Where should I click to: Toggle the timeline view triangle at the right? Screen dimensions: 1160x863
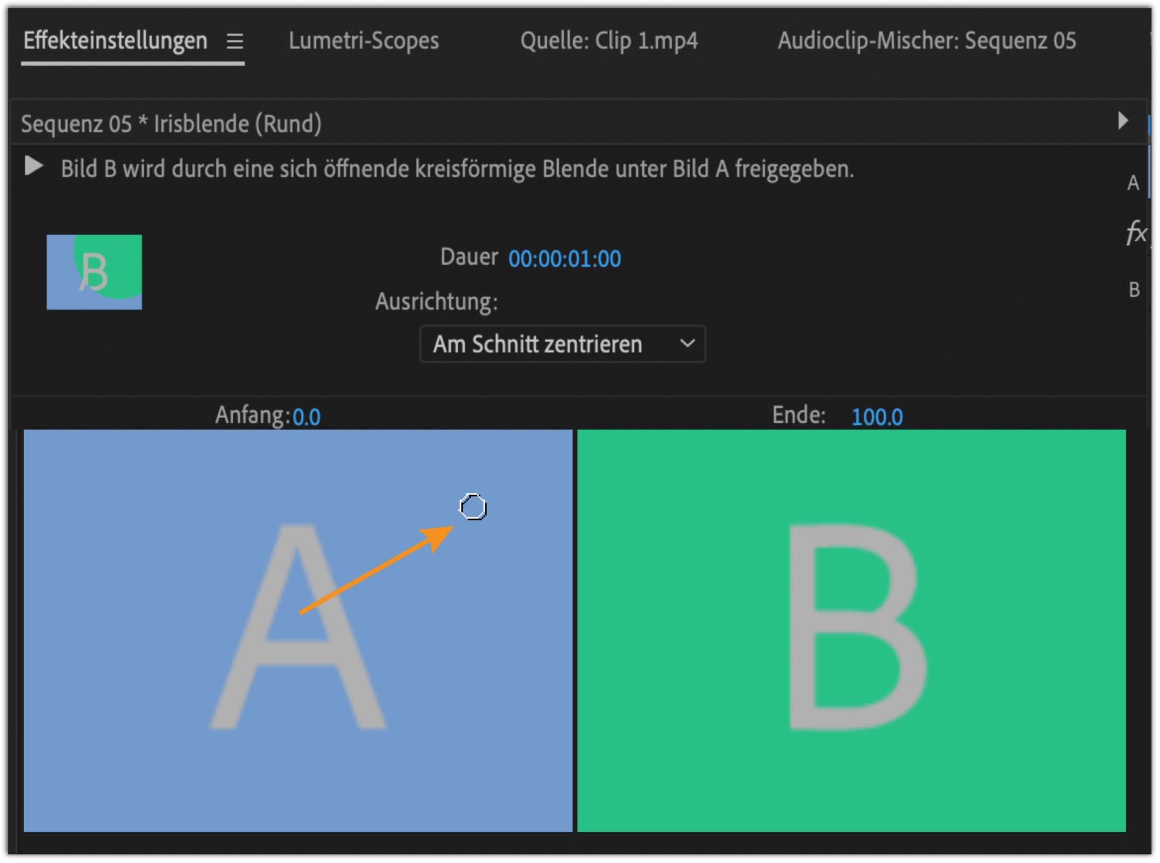[1123, 121]
